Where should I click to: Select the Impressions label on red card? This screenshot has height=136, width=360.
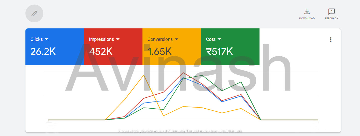coord(101,39)
